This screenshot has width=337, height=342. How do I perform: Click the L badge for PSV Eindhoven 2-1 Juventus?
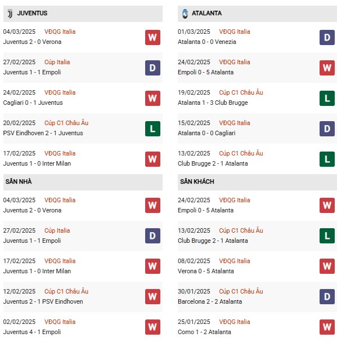tap(152, 128)
